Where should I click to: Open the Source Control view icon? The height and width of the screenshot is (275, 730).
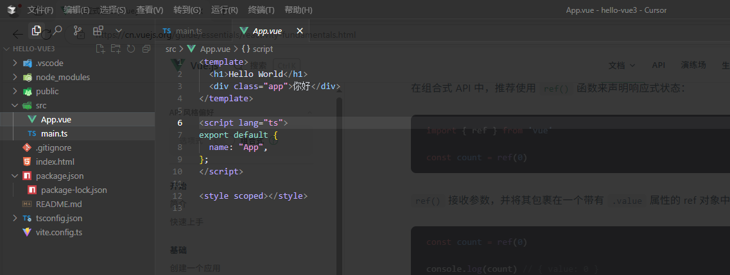[77, 31]
